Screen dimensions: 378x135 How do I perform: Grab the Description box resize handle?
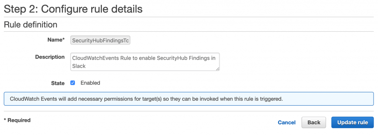[x=217, y=69]
